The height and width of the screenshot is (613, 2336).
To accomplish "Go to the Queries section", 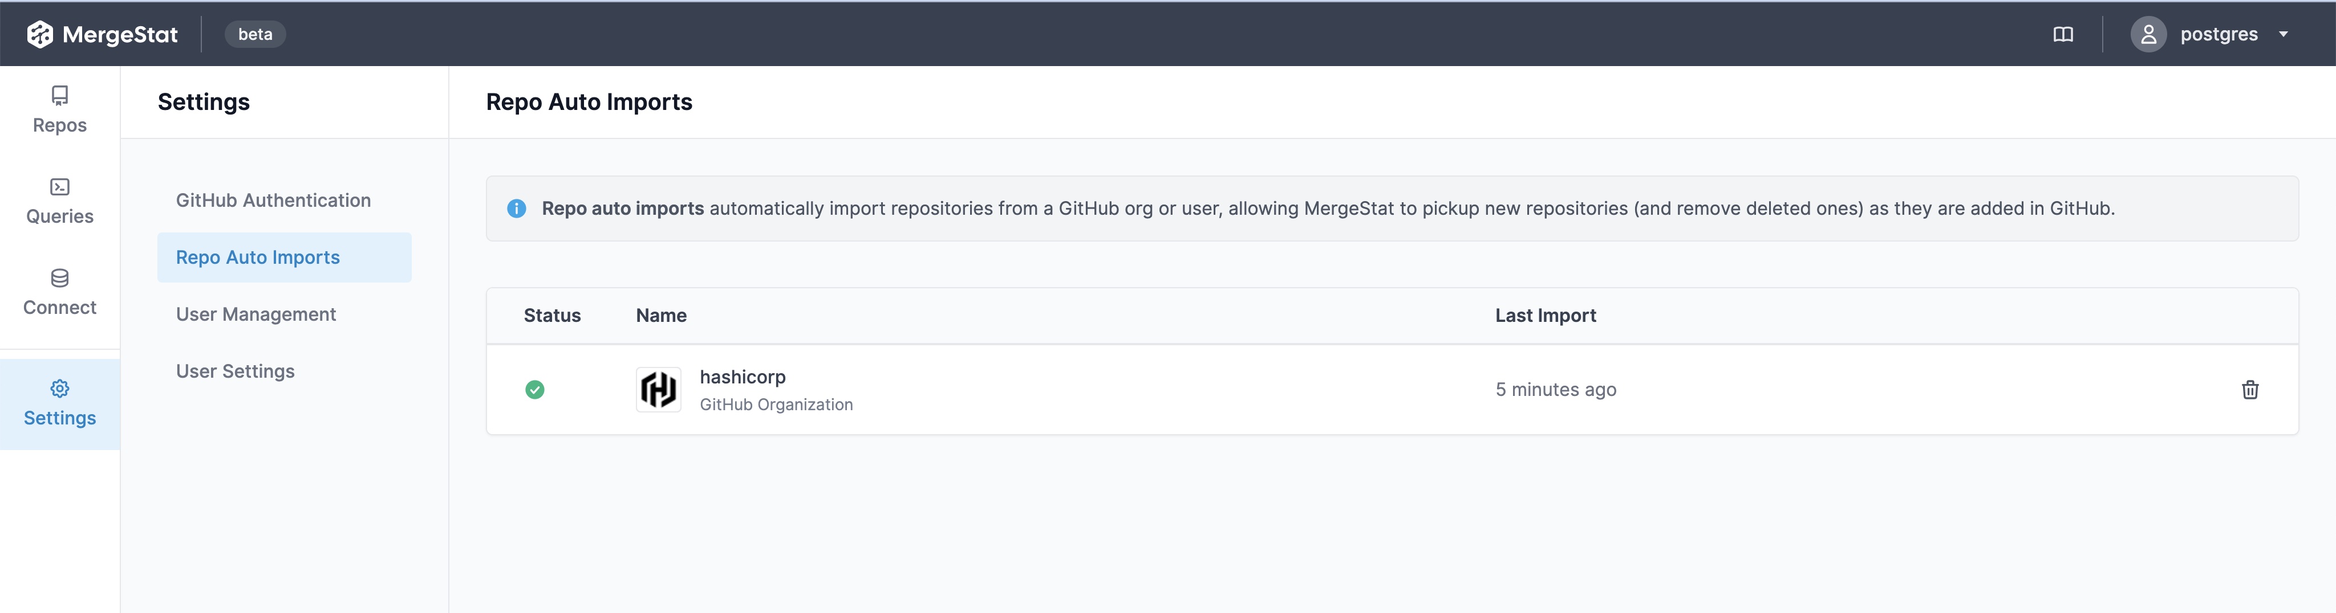I will point(60,201).
